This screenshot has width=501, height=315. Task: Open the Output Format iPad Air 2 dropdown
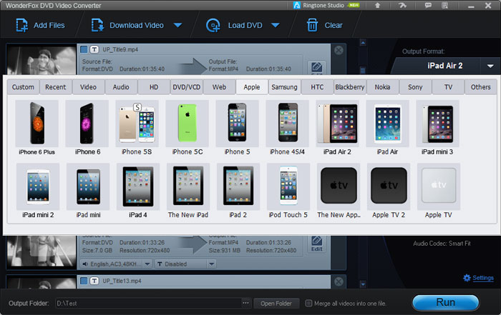(490, 66)
